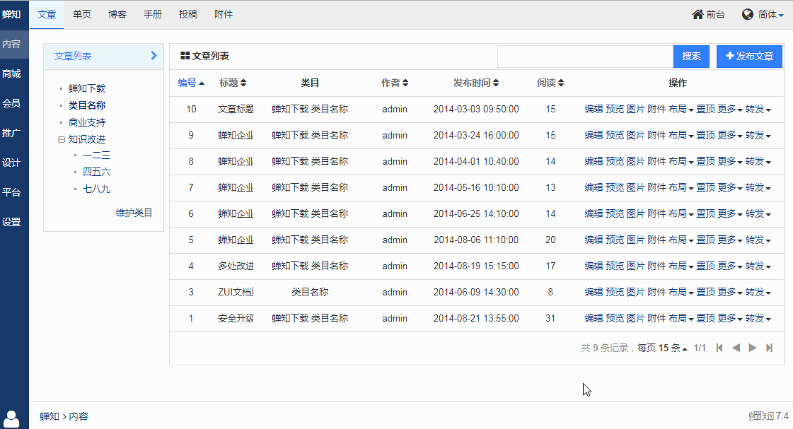Image resolution: width=793 pixels, height=429 pixels.
Task: Open the 简体 language dropdown
Action: (x=763, y=14)
